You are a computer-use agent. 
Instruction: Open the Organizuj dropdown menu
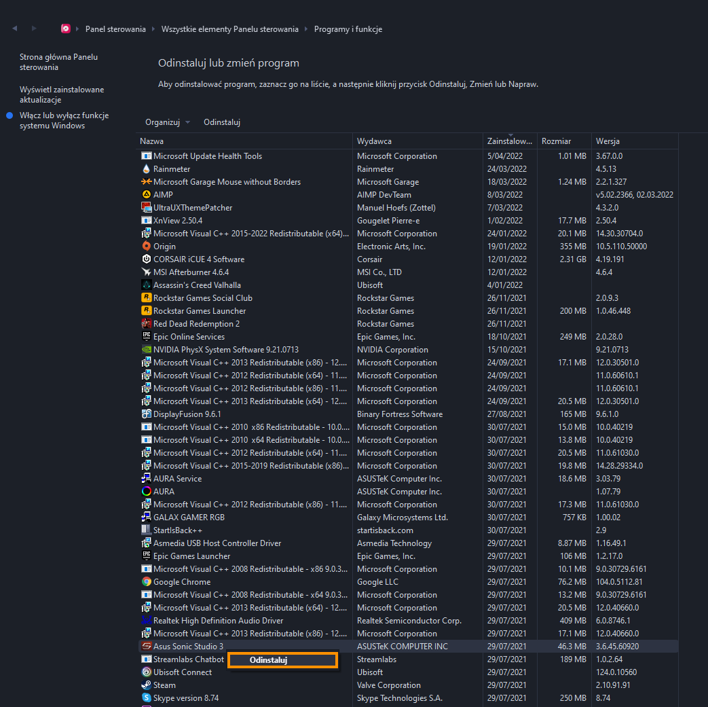tap(167, 122)
